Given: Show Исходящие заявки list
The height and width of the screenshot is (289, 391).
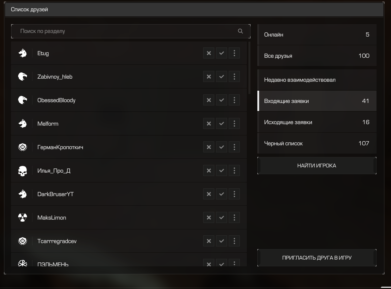Looking at the screenshot, I should click(317, 122).
